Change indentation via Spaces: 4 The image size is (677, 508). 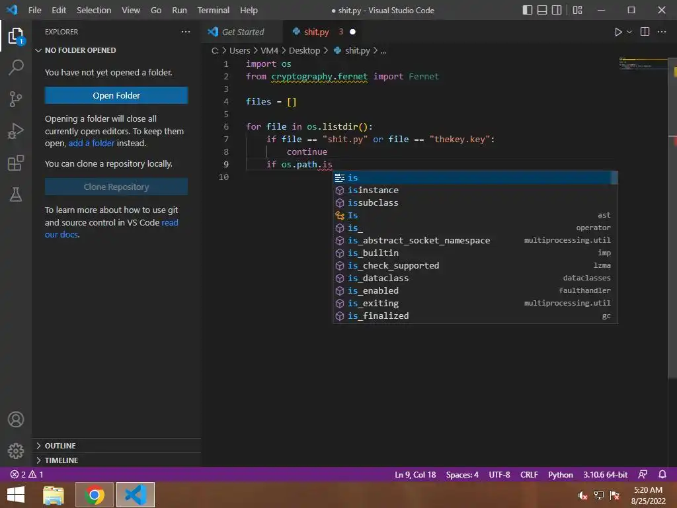click(x=462, y=474)
